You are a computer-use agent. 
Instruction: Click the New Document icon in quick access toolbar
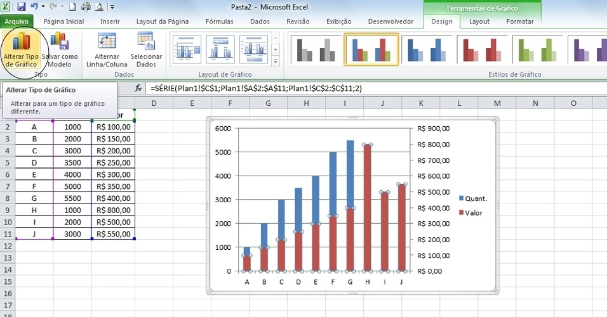[74, 7]
